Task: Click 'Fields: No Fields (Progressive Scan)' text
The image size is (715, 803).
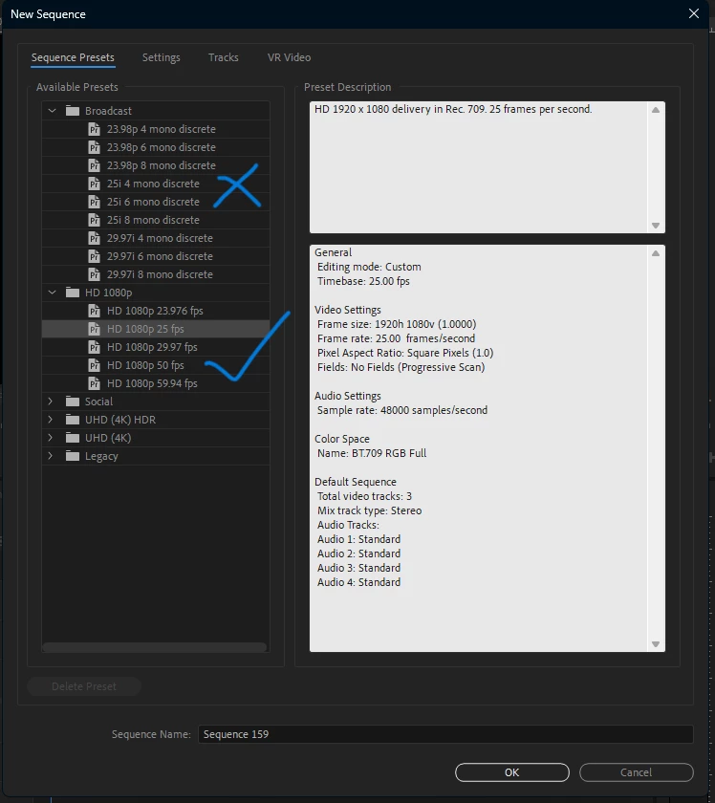Action: (401, 367)
